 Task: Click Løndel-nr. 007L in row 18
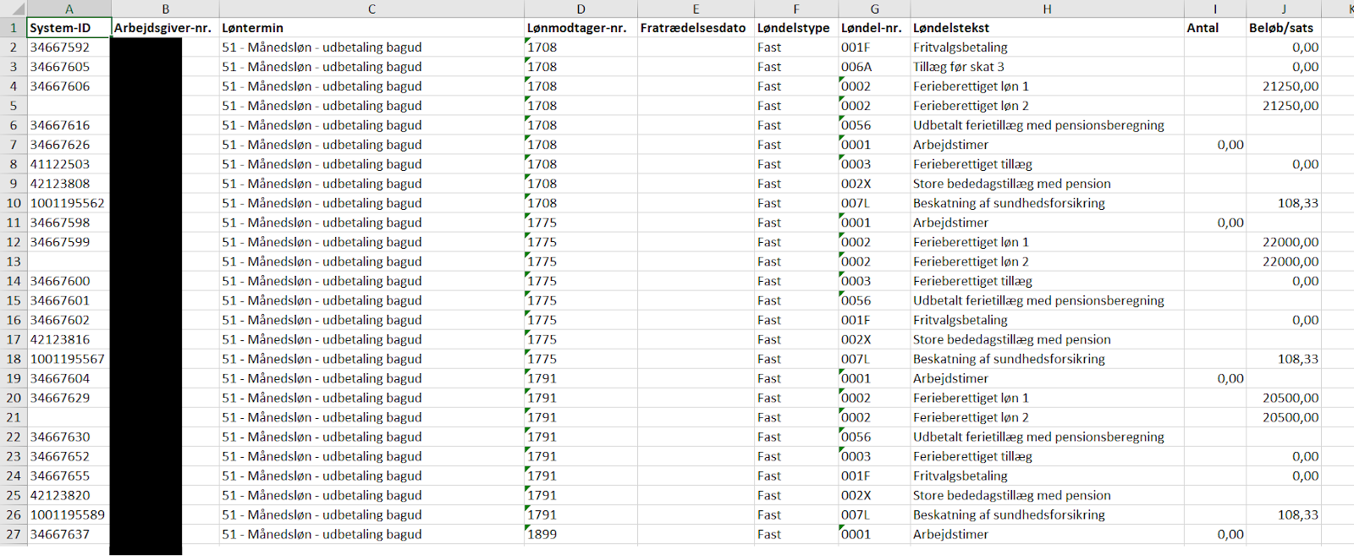(x=874, y=359)
